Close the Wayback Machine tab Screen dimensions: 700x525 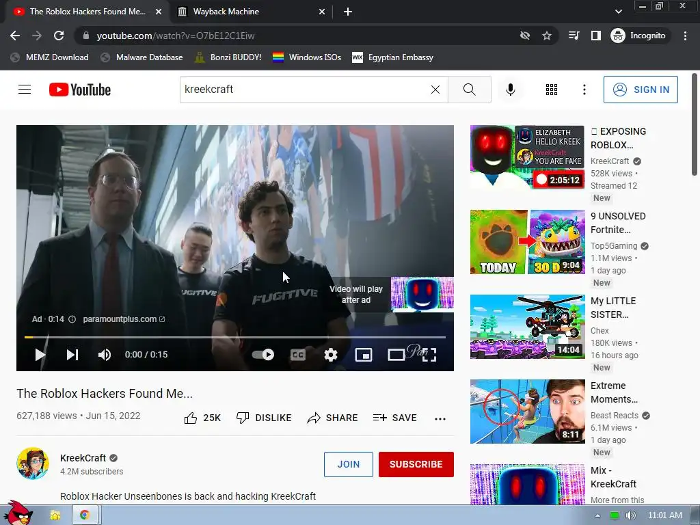[322, 12]
